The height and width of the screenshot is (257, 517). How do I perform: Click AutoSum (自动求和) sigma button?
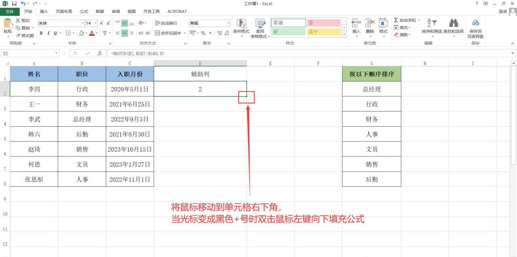click(405, 20)
